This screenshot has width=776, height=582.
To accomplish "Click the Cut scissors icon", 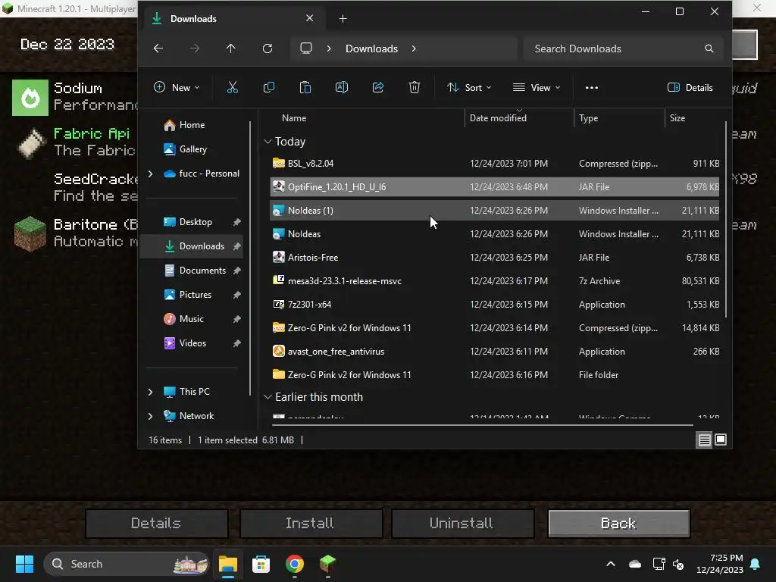I will (x=232, y=88).
